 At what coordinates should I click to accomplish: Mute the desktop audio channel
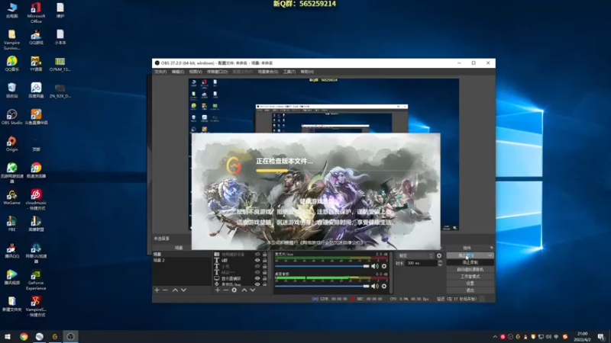[x=375, y=287]
